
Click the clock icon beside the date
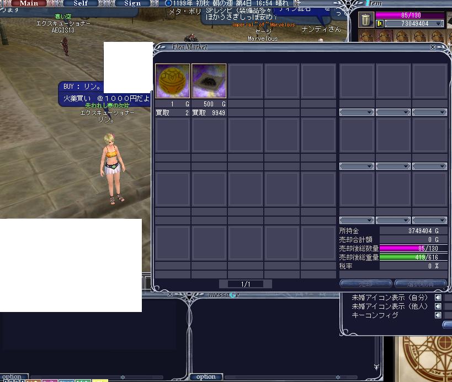[169, 3]
